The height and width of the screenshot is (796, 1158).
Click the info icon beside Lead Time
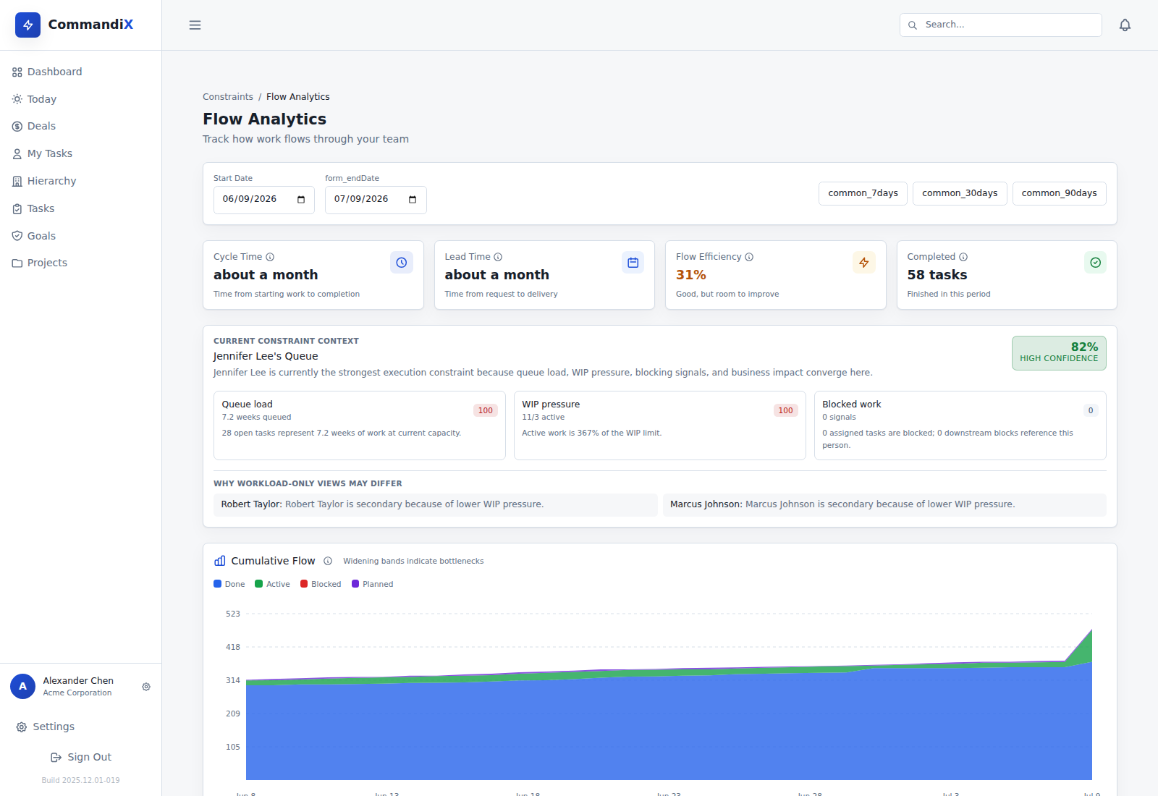click(498, 257)
